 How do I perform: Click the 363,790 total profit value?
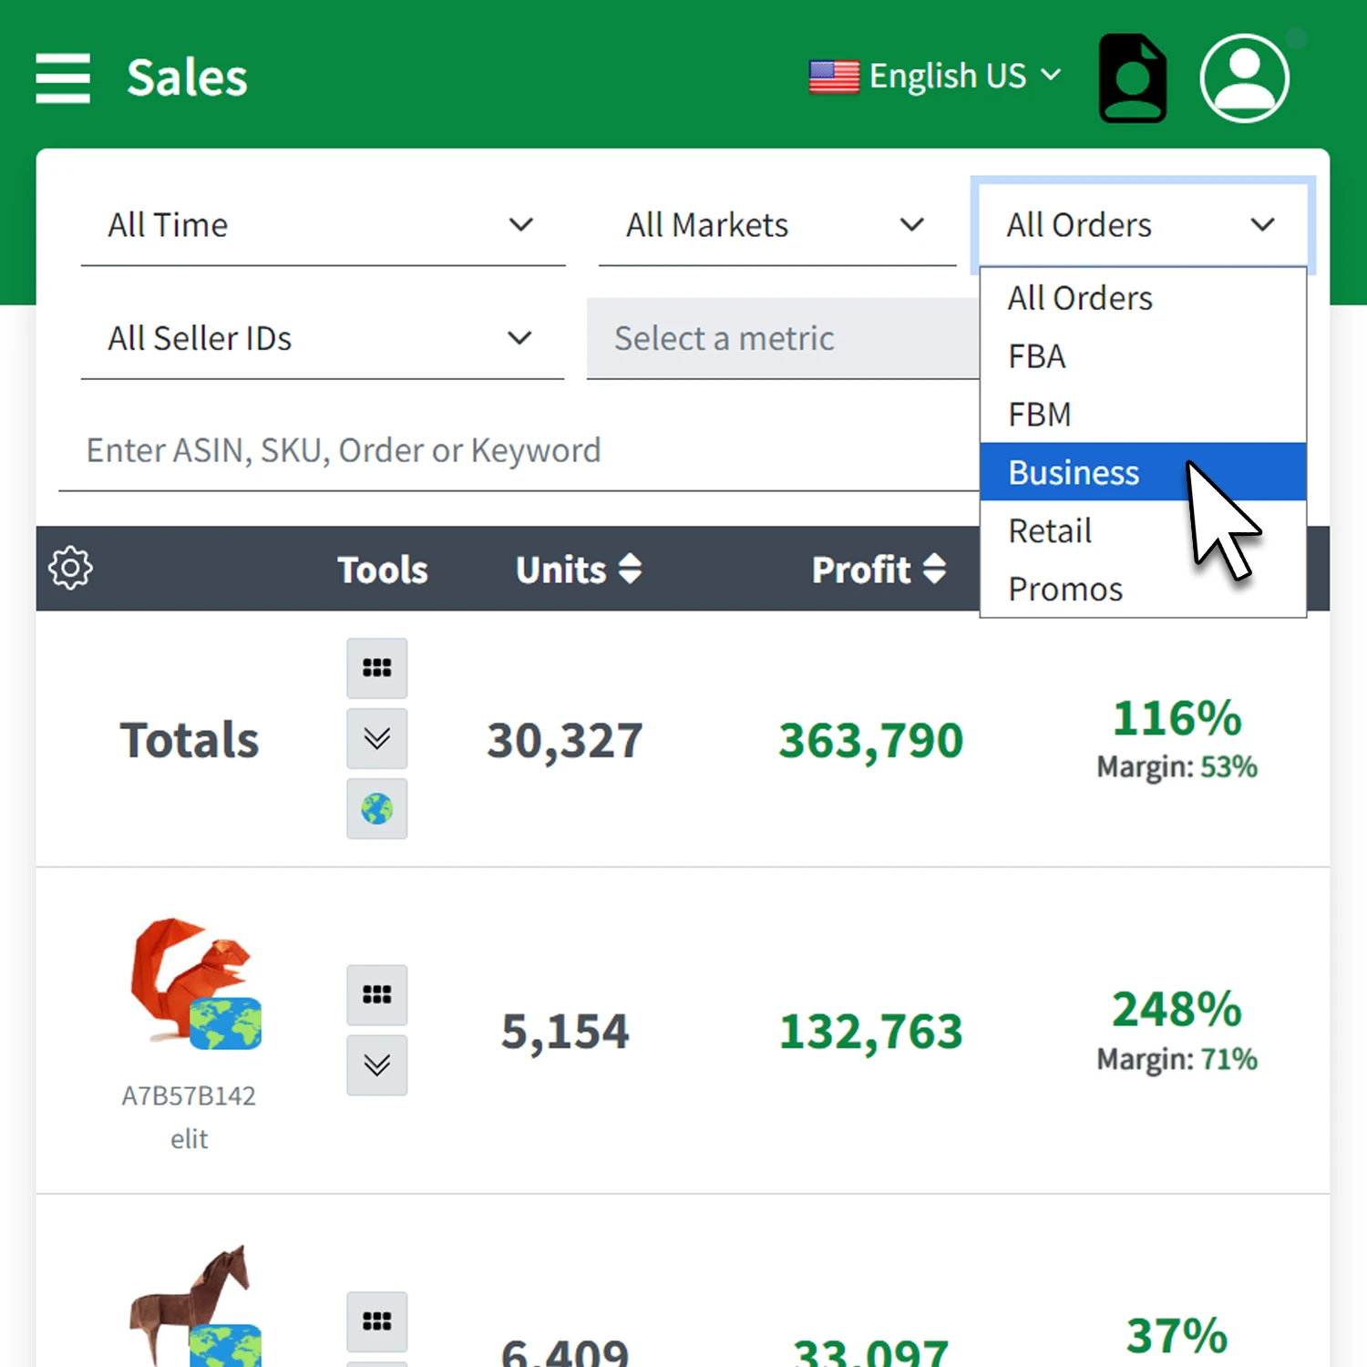click(x=871, y=740)
